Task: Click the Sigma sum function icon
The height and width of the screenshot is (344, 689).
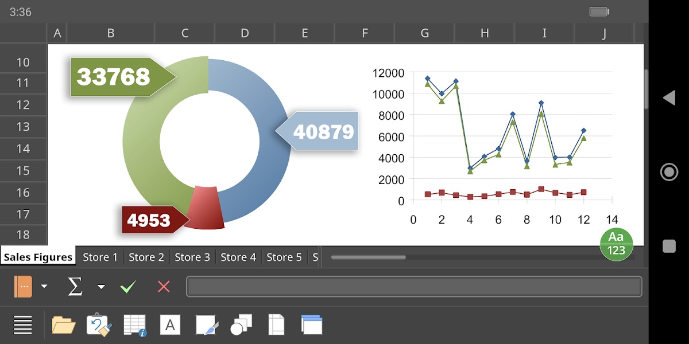Action: (x=75, y=287)
